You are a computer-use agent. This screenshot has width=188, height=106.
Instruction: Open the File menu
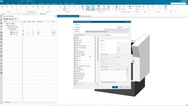(x=2, y=4)
